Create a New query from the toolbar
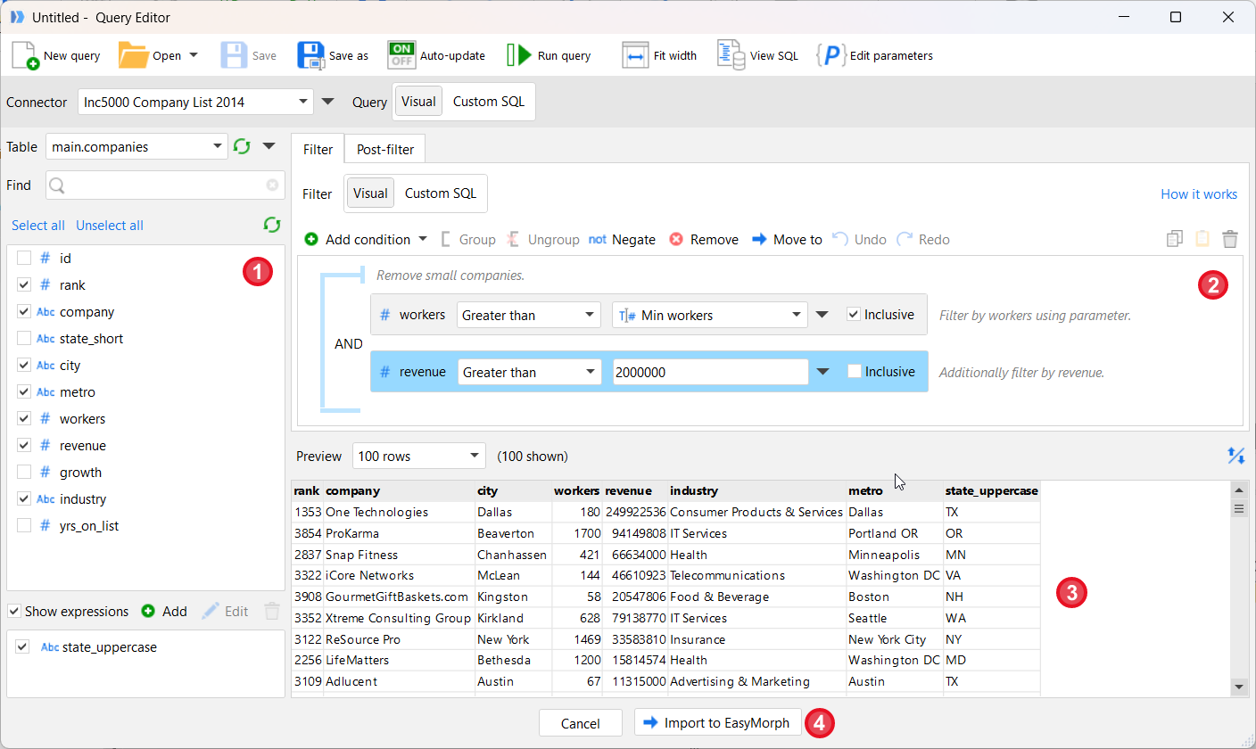This screenshot has width=1256, height=749. (x=55, y=55)
